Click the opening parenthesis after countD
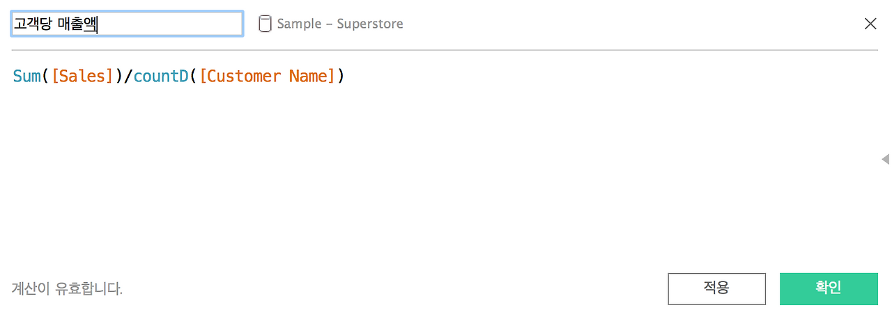 click(x=193, y=76)
